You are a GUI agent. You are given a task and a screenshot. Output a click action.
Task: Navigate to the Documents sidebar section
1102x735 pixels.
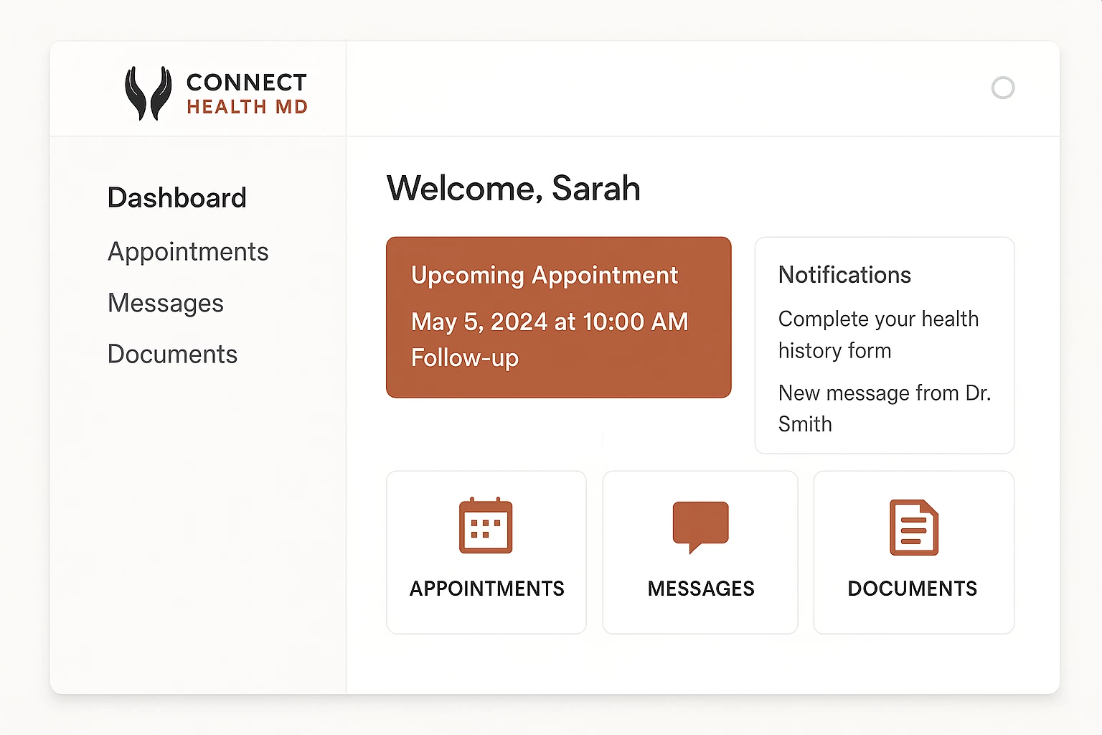[x=172, y=353]
